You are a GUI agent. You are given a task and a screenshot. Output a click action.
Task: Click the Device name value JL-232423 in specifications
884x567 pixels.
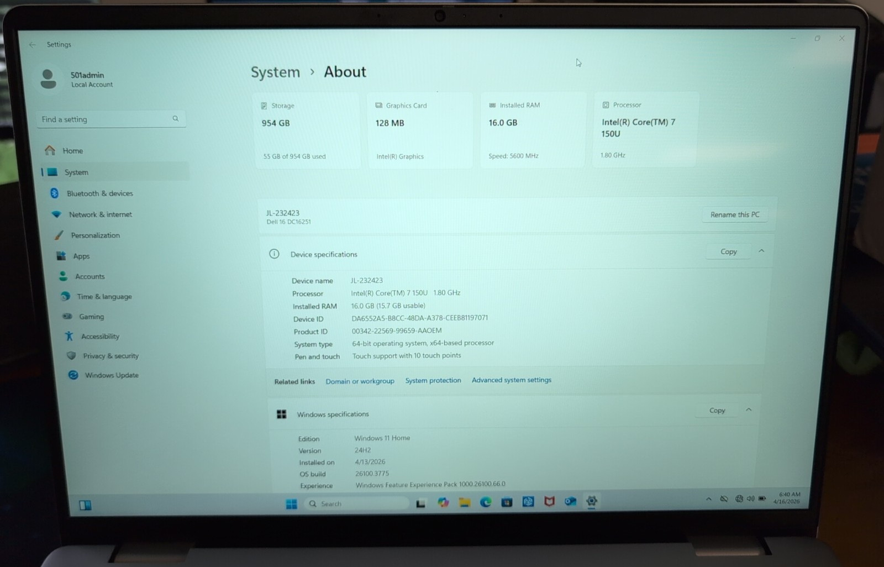coord(366,281)
